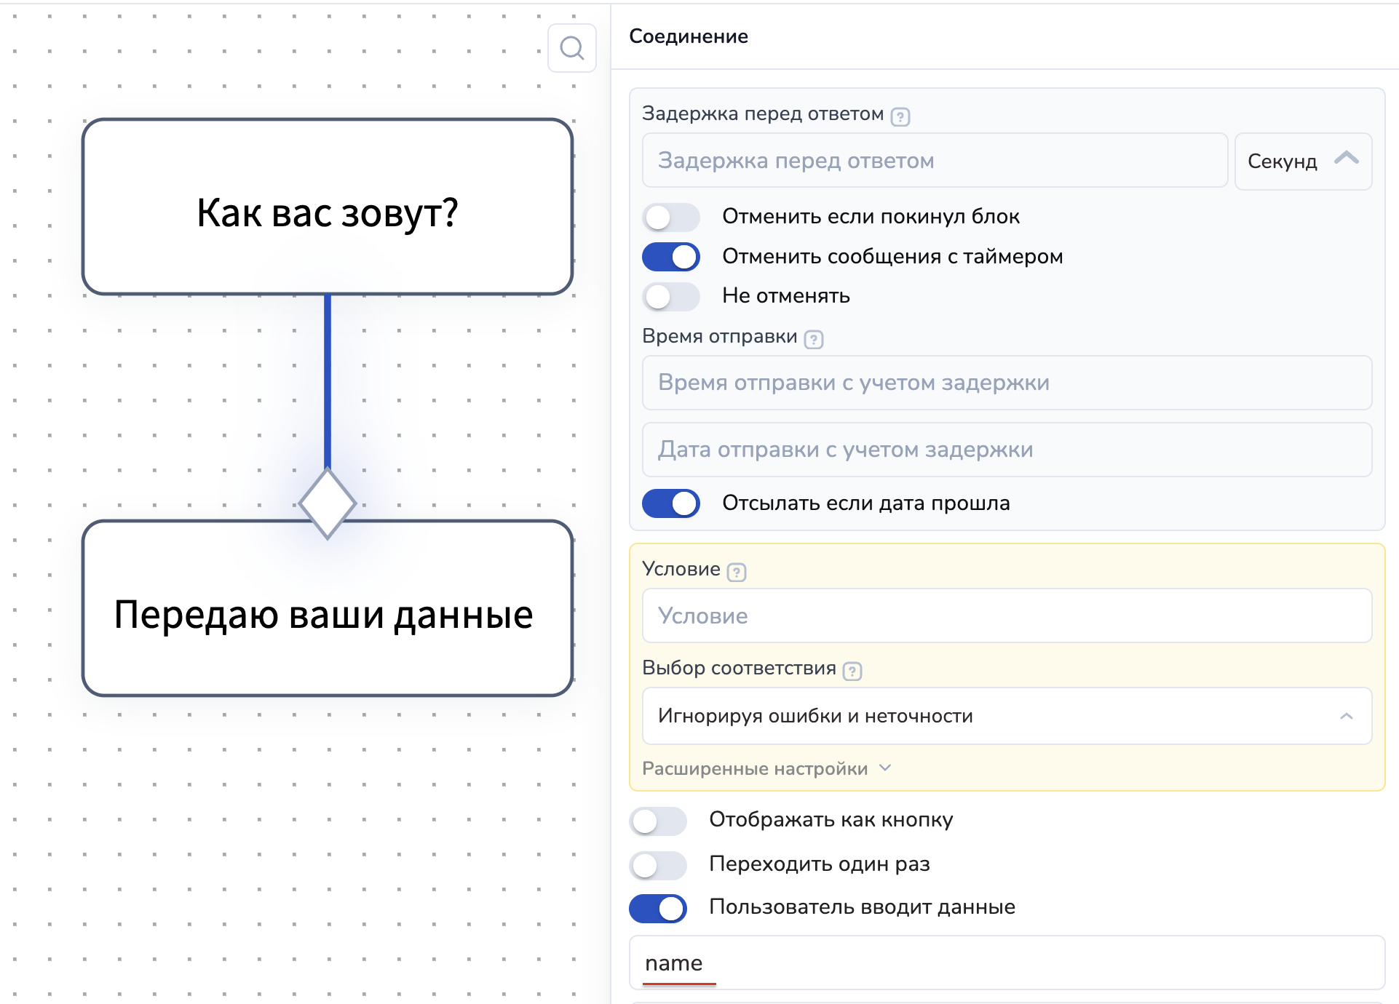Enable Отображать как кнопку switch
Screen dimensions: 1399x1004
coord(657,821)
